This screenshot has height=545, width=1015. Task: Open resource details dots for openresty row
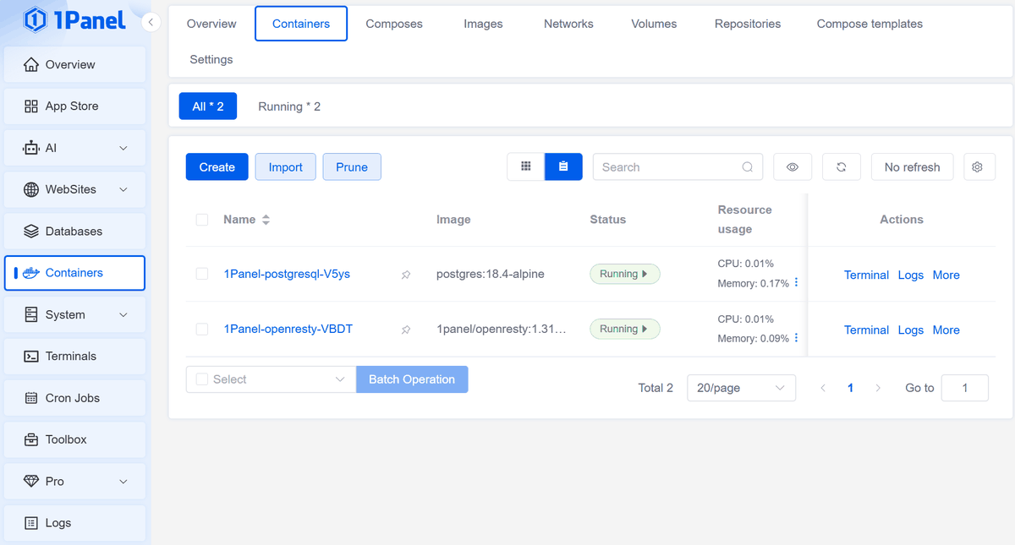[797, 338]
